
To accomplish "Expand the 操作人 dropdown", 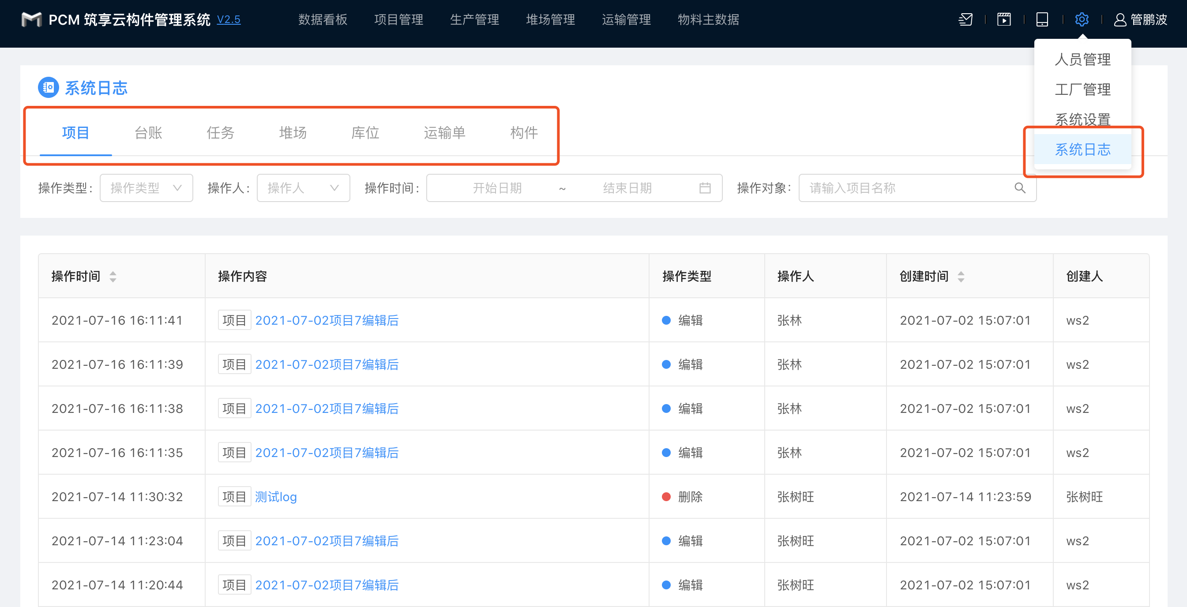I will click(303, 188).
